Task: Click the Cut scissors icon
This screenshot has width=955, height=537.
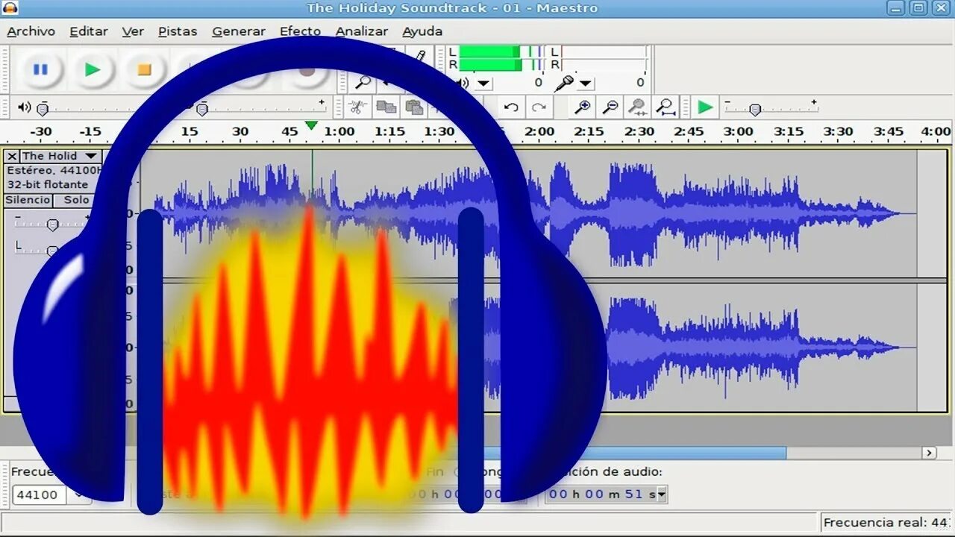Action: point(358,107)
